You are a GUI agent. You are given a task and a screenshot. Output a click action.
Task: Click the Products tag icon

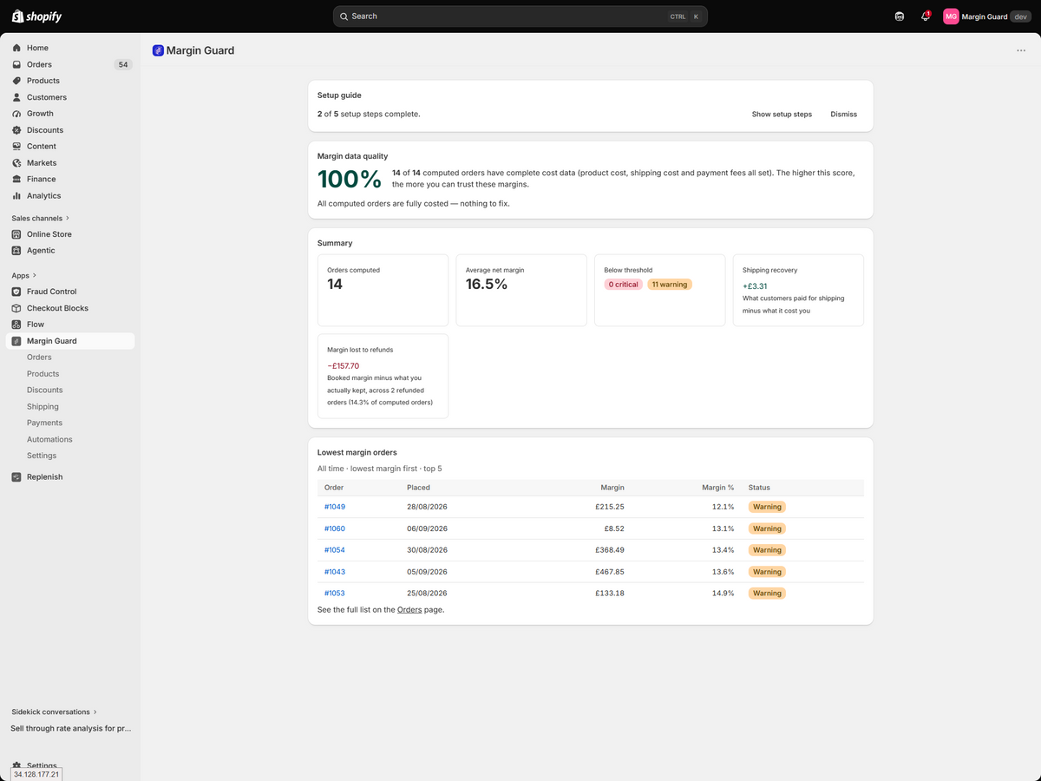point(16,81)
